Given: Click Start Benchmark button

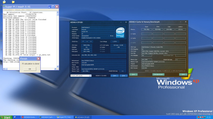Looking at the screenshot, I should pos(158,75).
